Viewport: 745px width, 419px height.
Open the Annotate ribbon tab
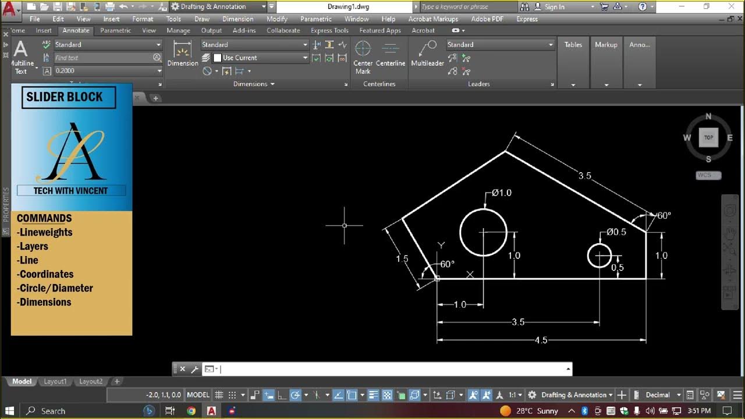pyautogui.click(x=76, y=30)
